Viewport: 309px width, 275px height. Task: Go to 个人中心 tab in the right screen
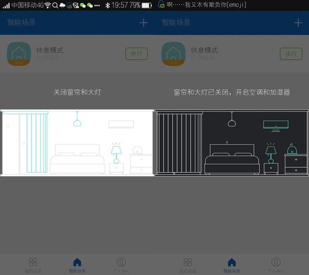tap(276, 265)
